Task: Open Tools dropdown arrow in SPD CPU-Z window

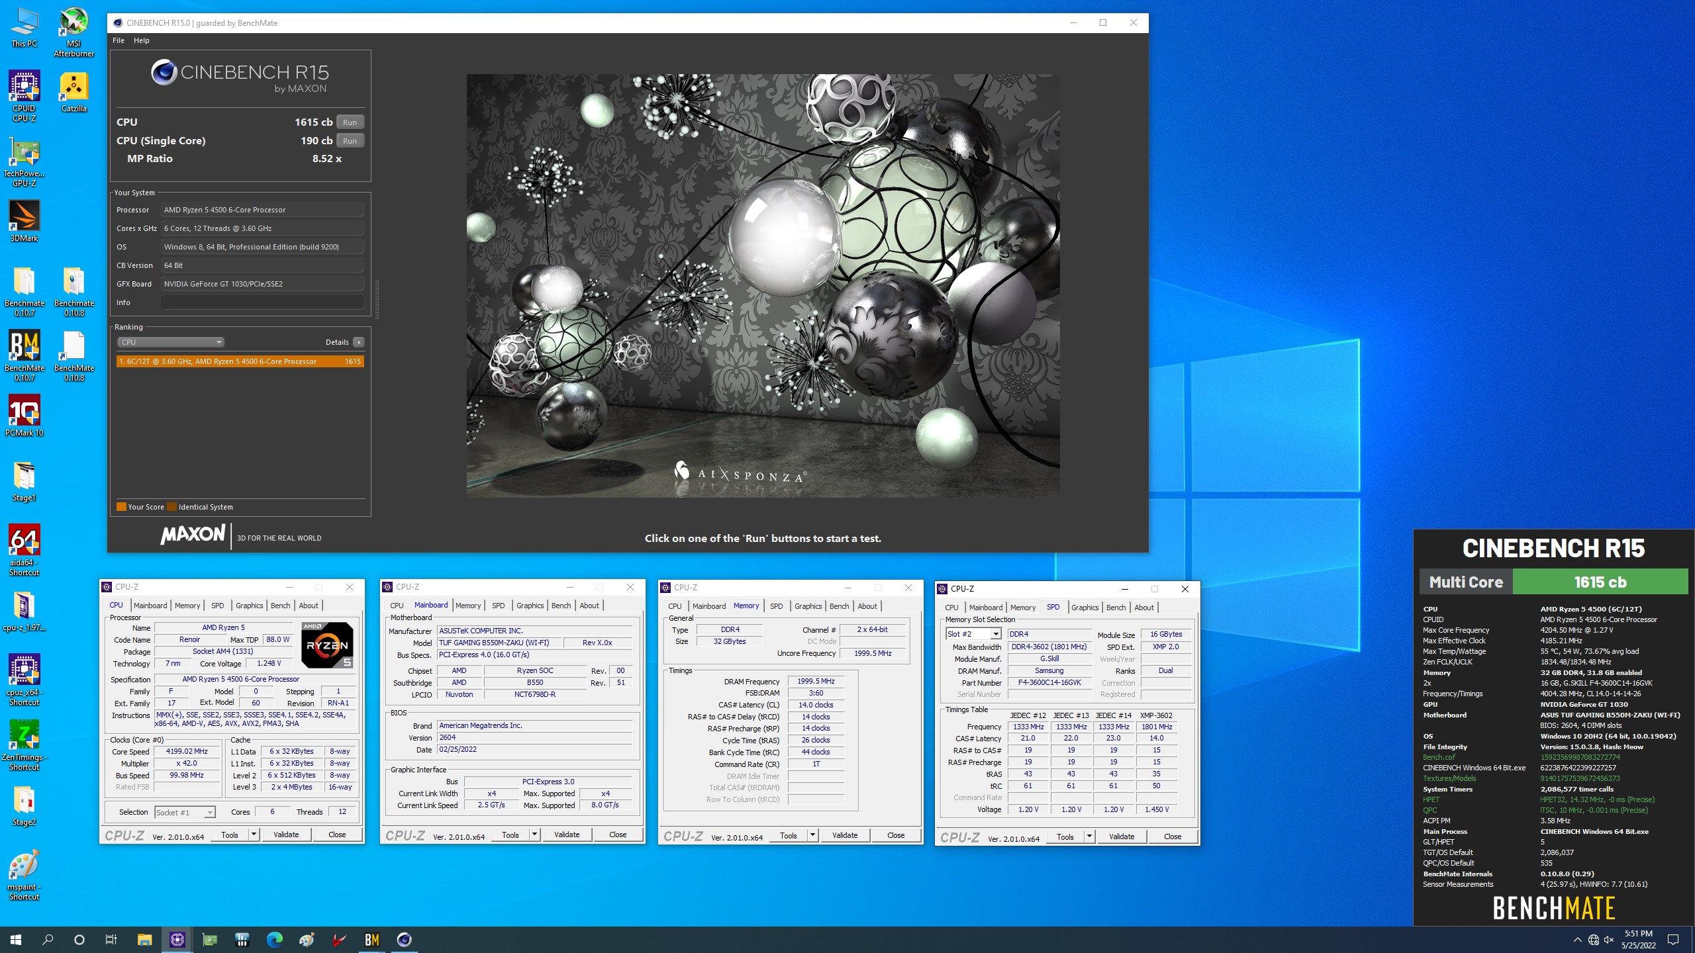Action: [1089, 837]
